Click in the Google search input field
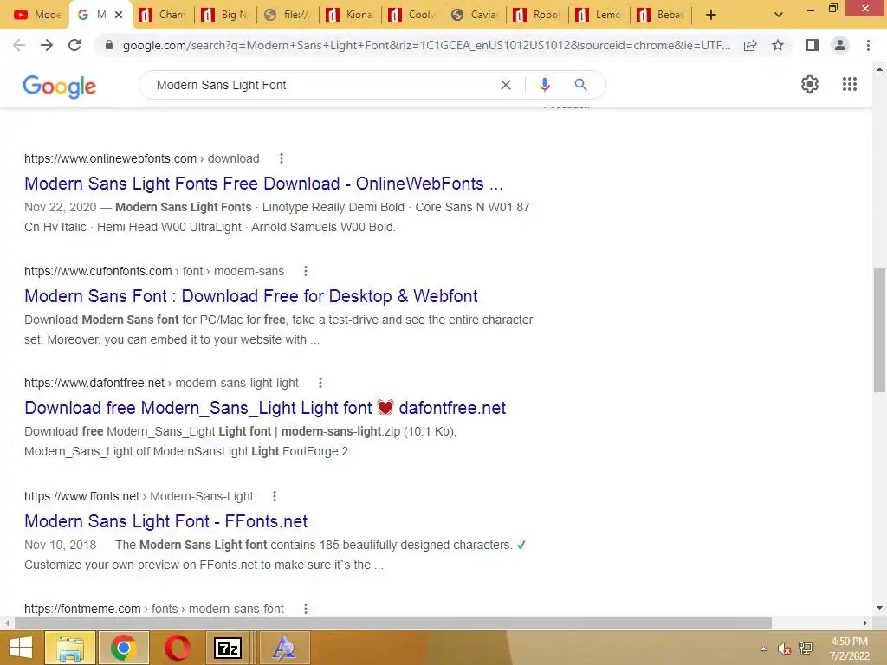This screenshot has height=665, width=887. click(x=322, y=85)
